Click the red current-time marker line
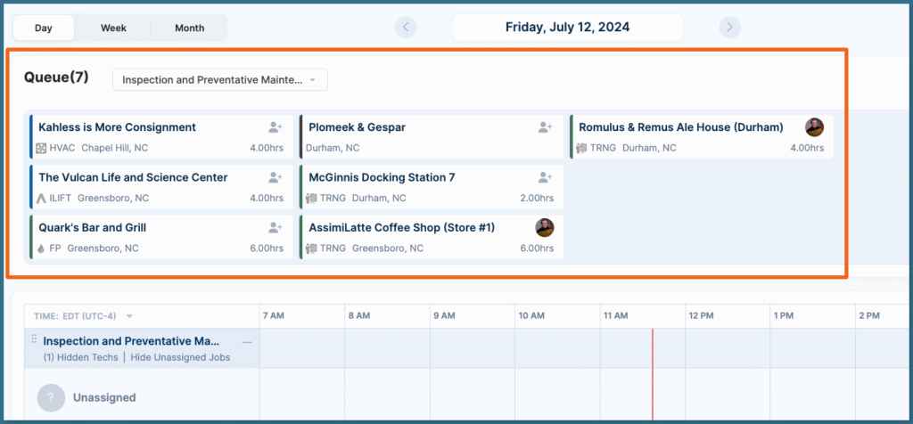 [653, 374]
